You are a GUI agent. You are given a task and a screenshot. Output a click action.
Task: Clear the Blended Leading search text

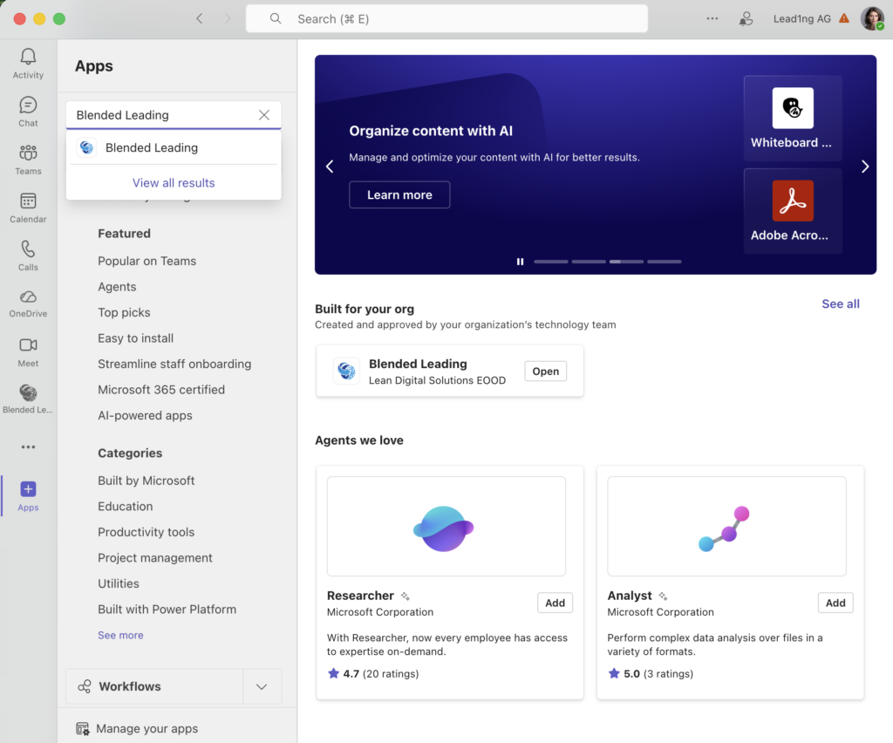pos(264,115)
